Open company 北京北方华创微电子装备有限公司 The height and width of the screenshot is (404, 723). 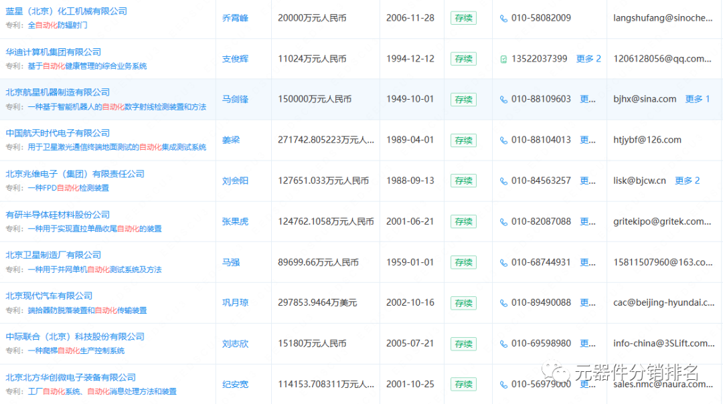pyautogui.click(x=70, y=377)
